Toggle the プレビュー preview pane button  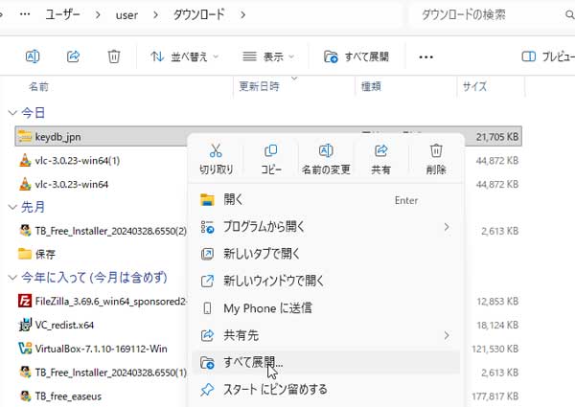548,57
